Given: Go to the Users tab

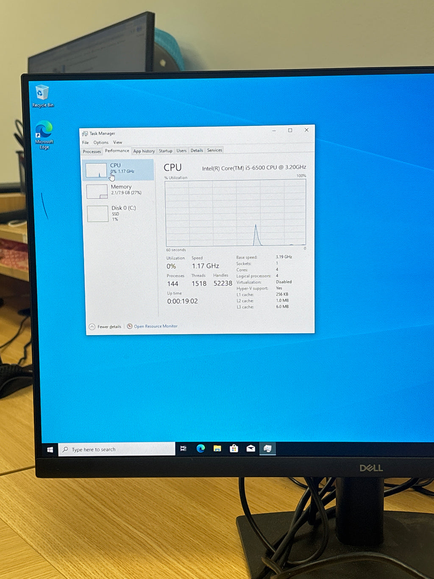Looking at the screenshot, I should pos(181,151).
